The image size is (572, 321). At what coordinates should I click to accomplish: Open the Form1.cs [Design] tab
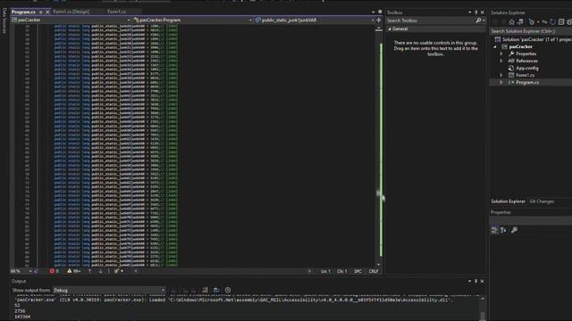[71, 12]
